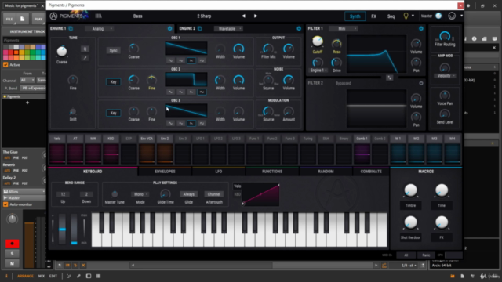Adjust the Filter 1 Cutoff knob
This screenshot has width=502, height=282.
[x=317, y=42]
